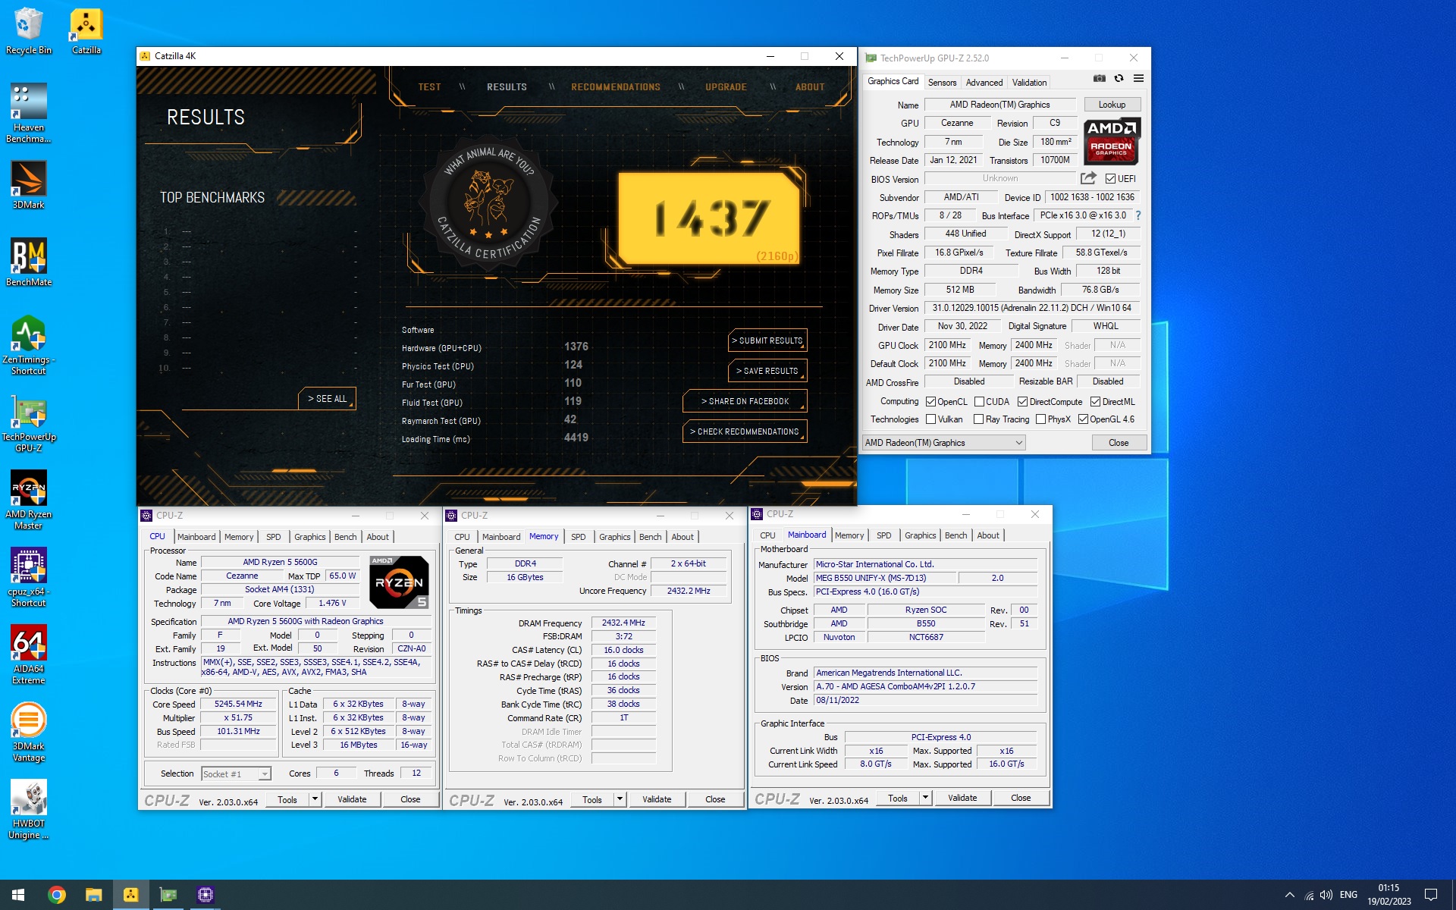Click SHARE ON FACEBOOK button
The image size is (1456, 910).
click(745, 401)
